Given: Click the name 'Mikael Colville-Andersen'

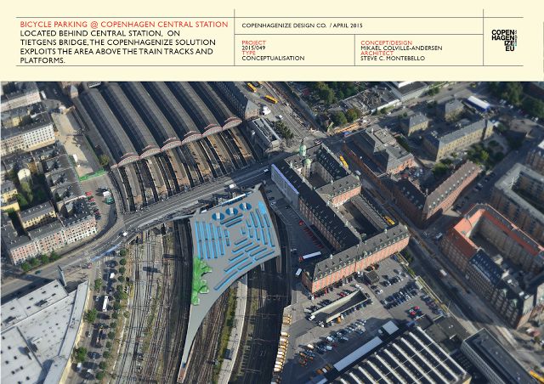Looking at the screenshot, I should (401, 48).
